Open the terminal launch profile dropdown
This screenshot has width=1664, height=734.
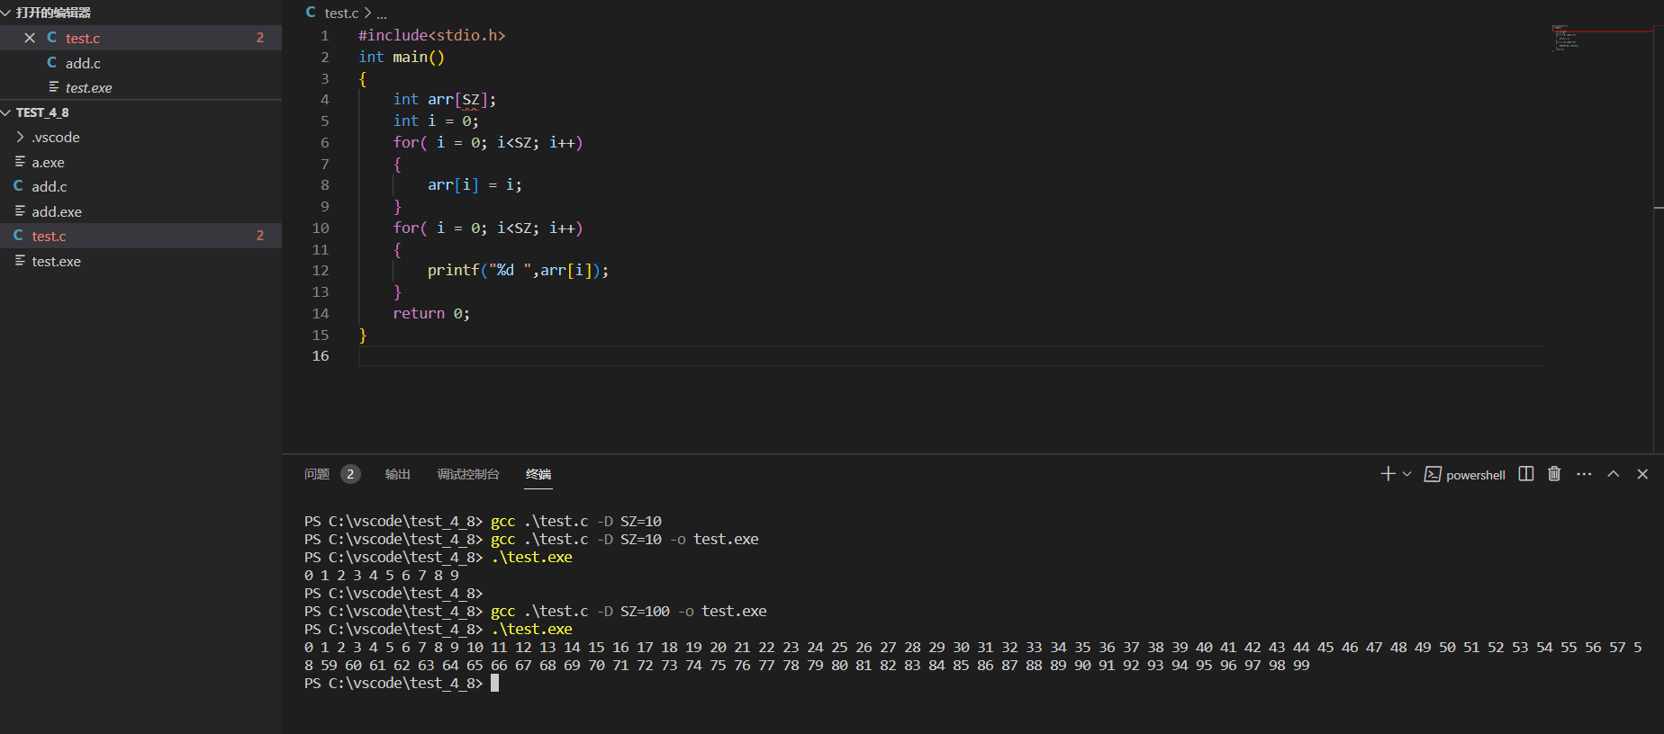point(1407,474)
